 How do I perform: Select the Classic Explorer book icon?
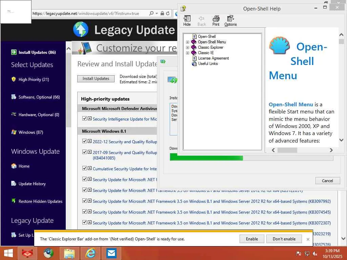tap(194, 47)
